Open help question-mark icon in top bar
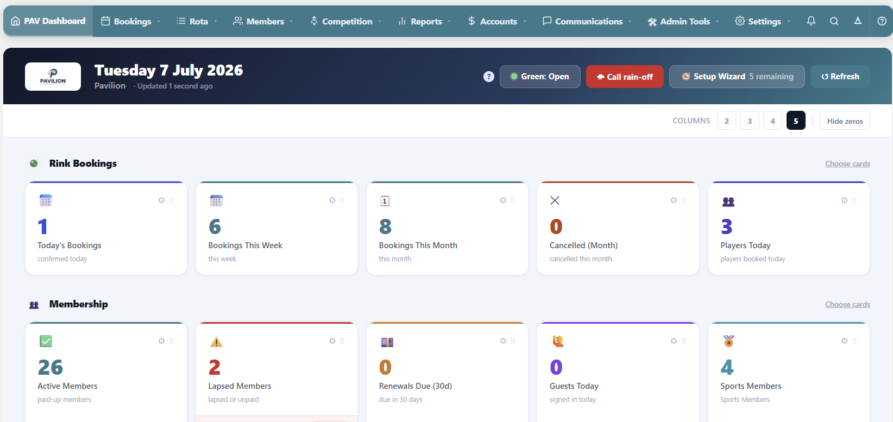Image resolution: width=893 pixels, height=422 pixels. click(882, 21)
